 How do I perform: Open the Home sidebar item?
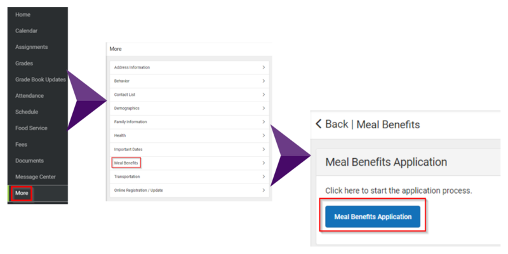coord(23,15)
